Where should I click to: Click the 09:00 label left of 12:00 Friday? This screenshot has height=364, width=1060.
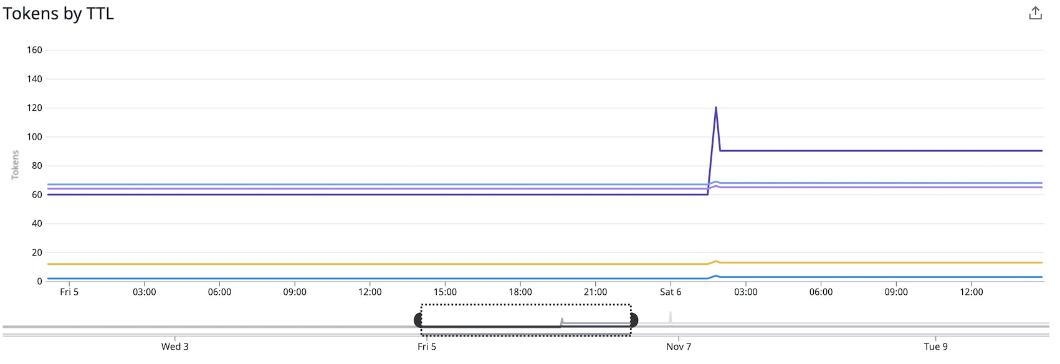pos(295,292)
